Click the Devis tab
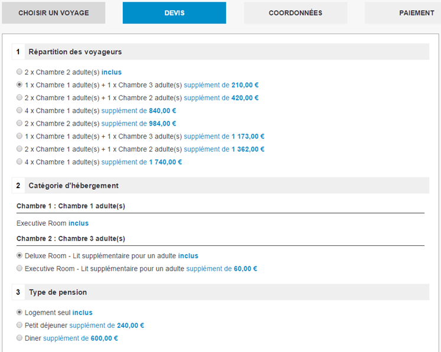The height and width of the screenshot is (352, 441). [174, 13]
